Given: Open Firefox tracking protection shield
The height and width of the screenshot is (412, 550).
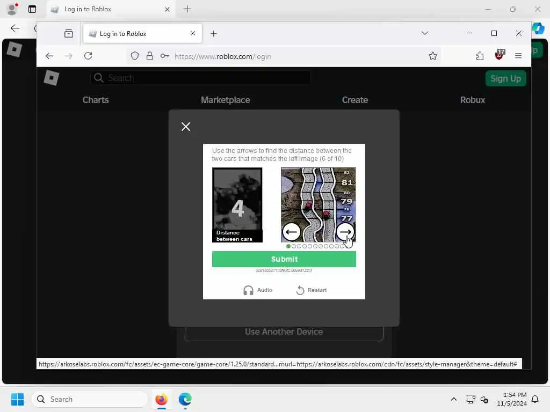Looking at the screenshot, I should [135, 56].
